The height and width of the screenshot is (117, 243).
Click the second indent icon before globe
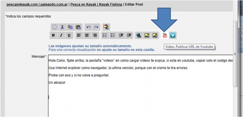click(129, 36)
